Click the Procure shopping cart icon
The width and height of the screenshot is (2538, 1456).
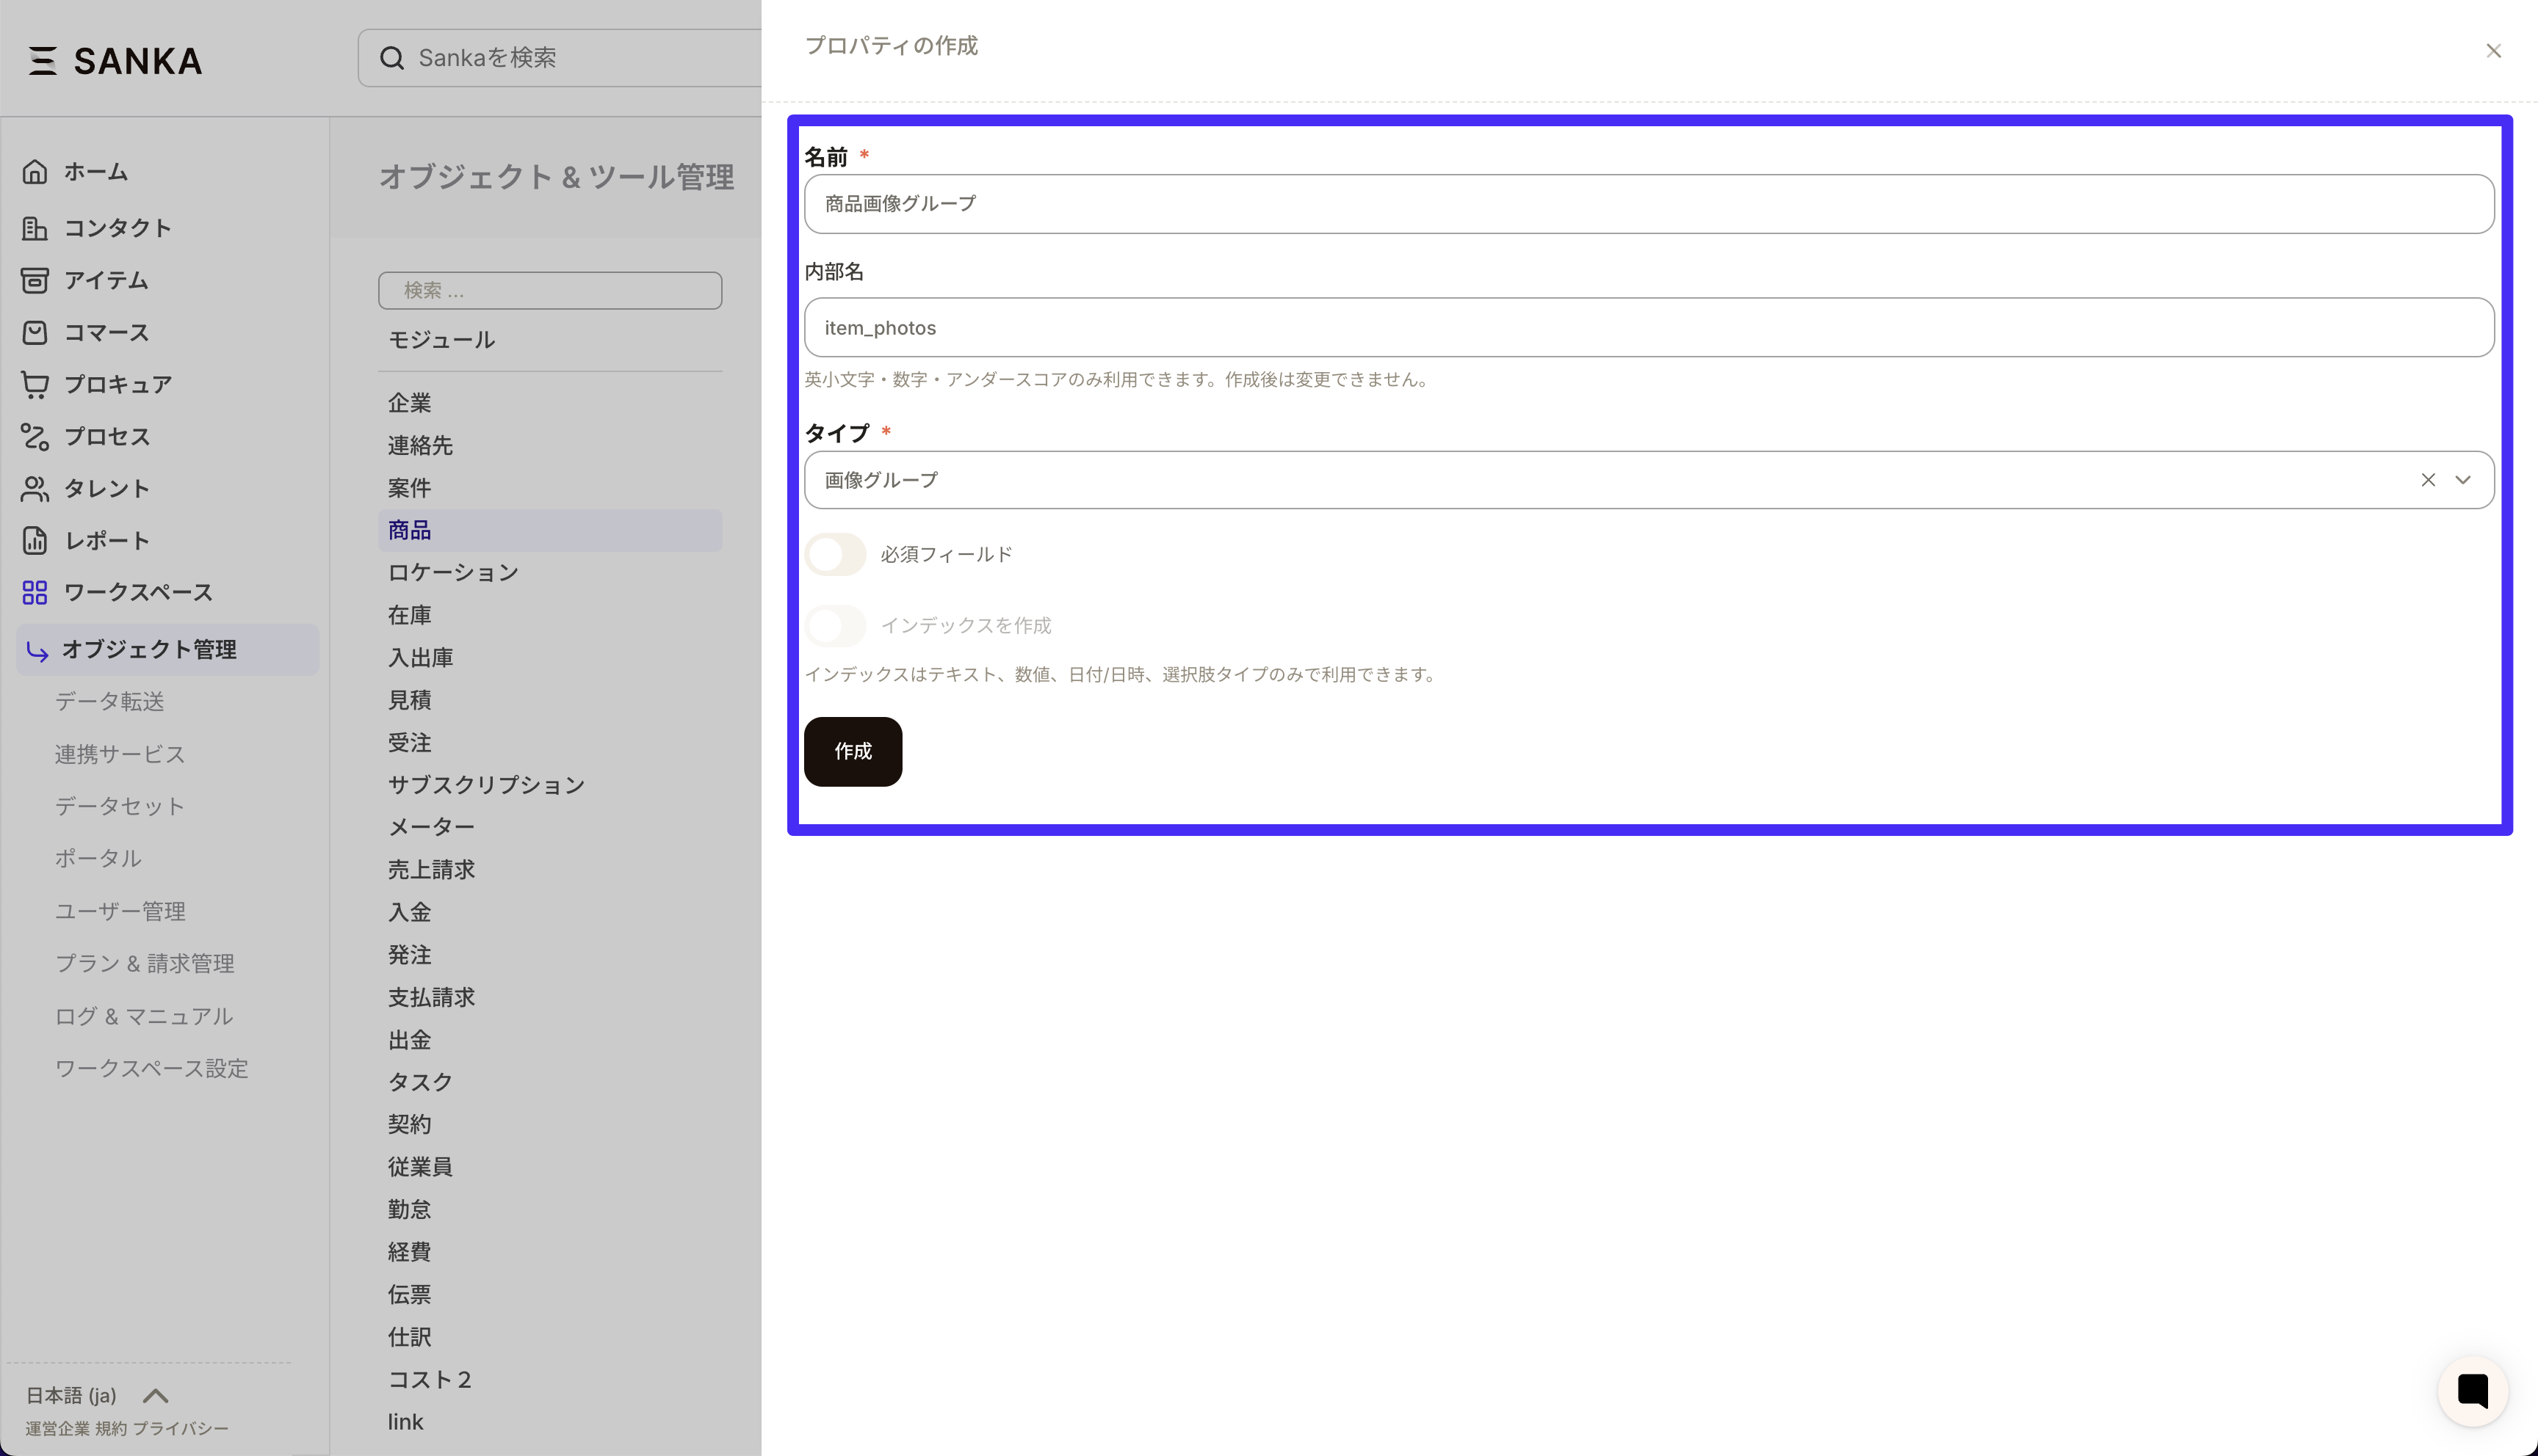coord(35,384)
